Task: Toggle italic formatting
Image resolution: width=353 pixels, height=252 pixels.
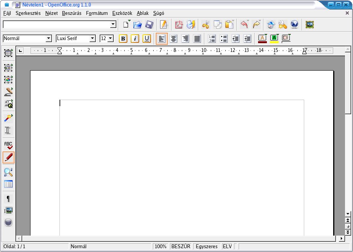Action: coord(135,39)
